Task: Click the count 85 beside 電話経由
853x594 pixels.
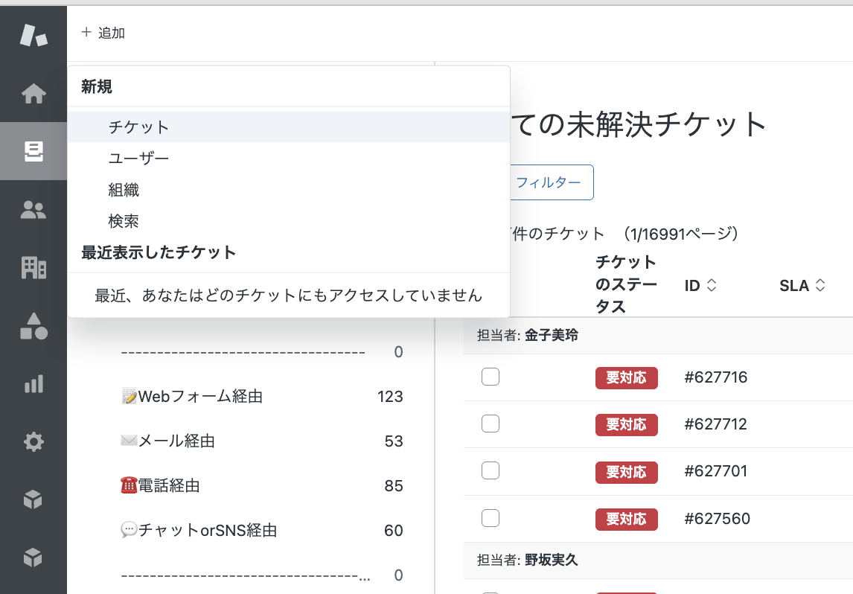Action: [x=393, y=486]
